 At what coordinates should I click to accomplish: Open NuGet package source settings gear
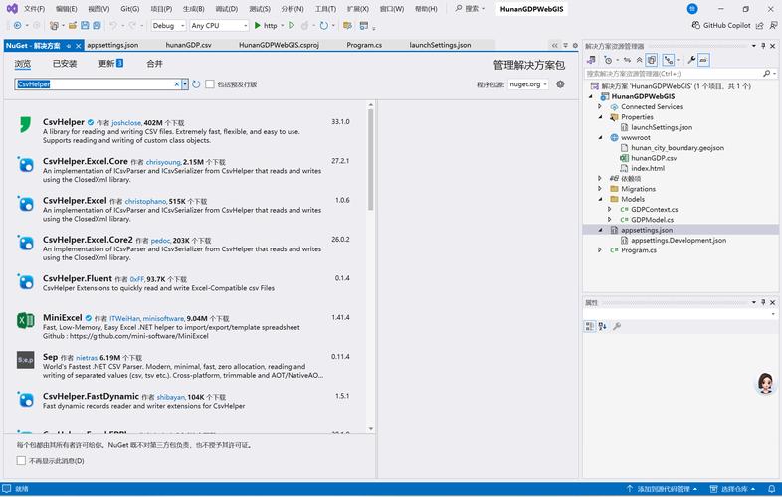(x=561, y=84)
